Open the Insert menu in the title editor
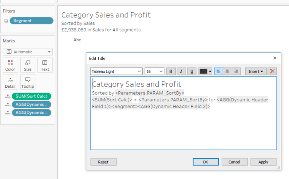Screen dimensions: 289x179 point(255,71)
